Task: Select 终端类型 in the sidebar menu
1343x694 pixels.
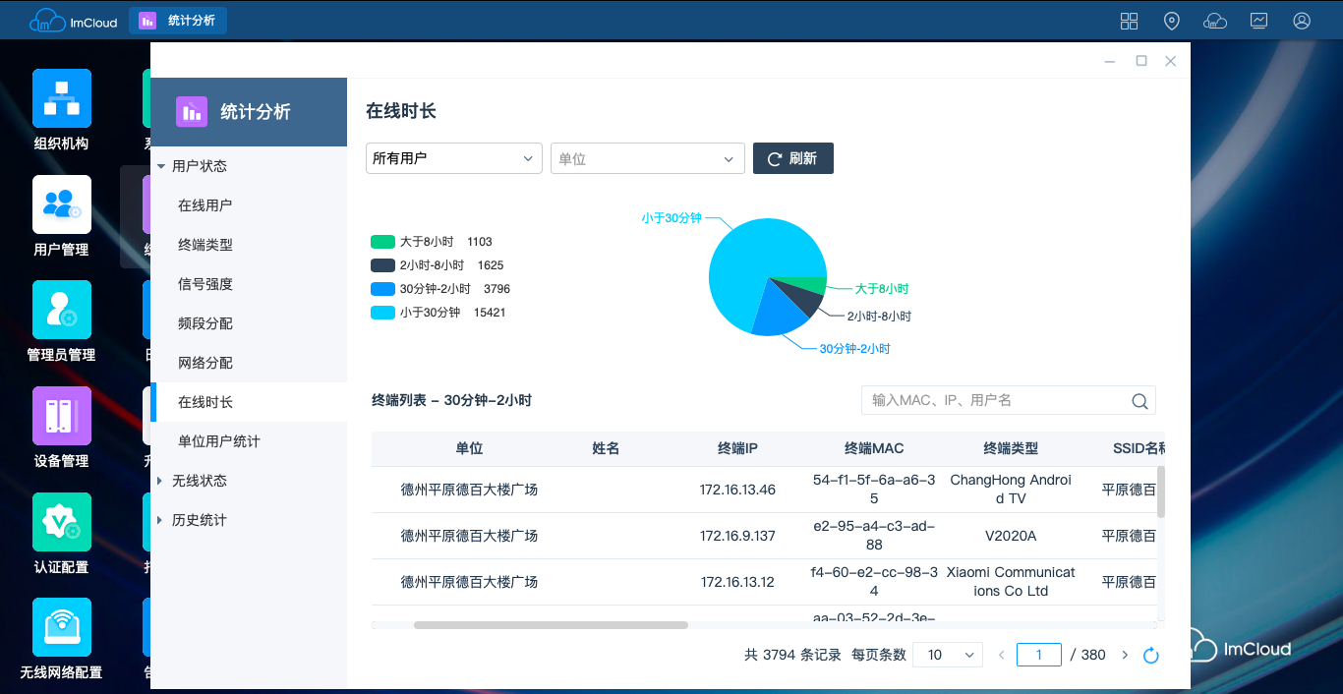Action: click(x=205, y=245)
